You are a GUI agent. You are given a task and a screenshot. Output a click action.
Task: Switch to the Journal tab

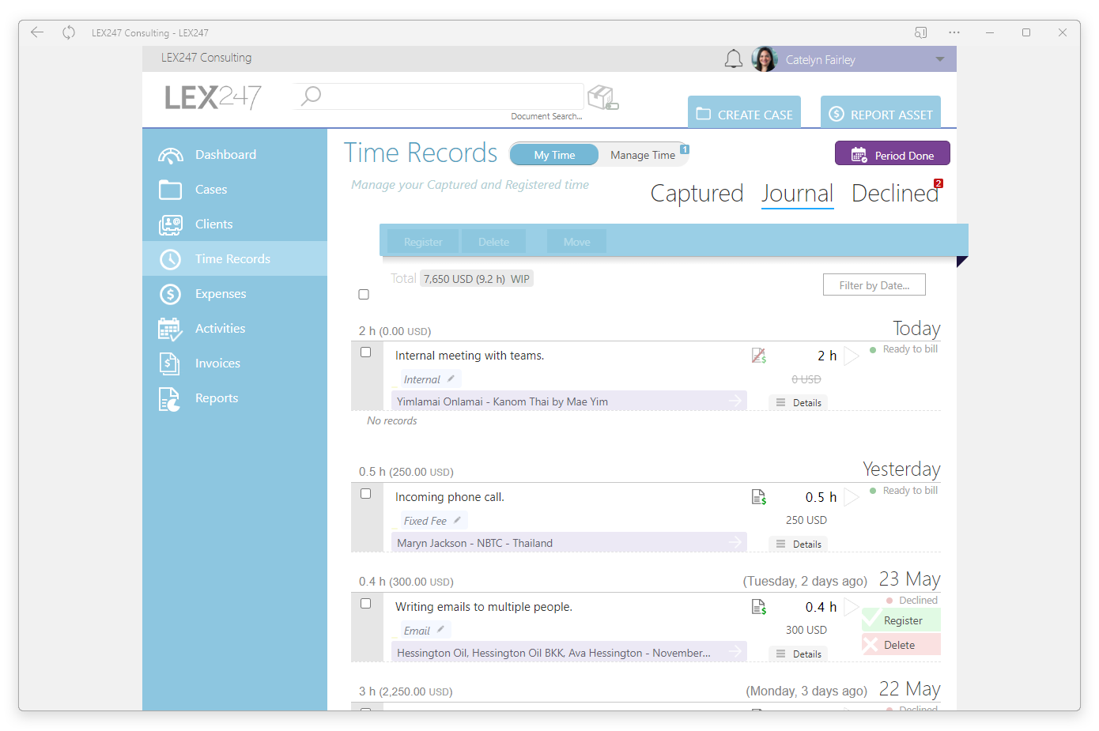(x=797, y=194)
